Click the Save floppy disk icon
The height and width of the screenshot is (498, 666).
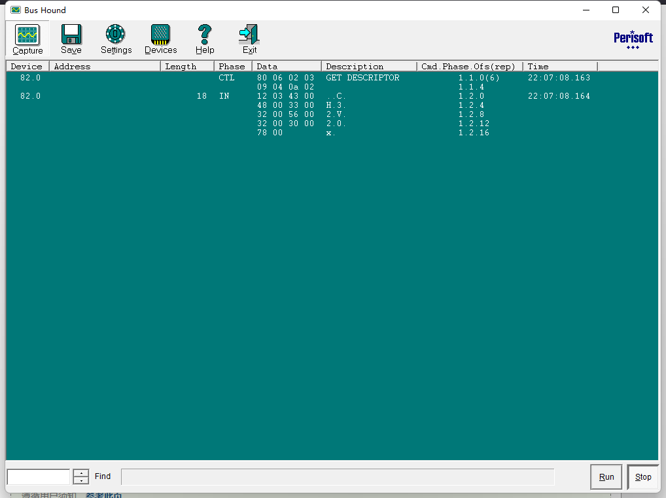pos(71,39)
